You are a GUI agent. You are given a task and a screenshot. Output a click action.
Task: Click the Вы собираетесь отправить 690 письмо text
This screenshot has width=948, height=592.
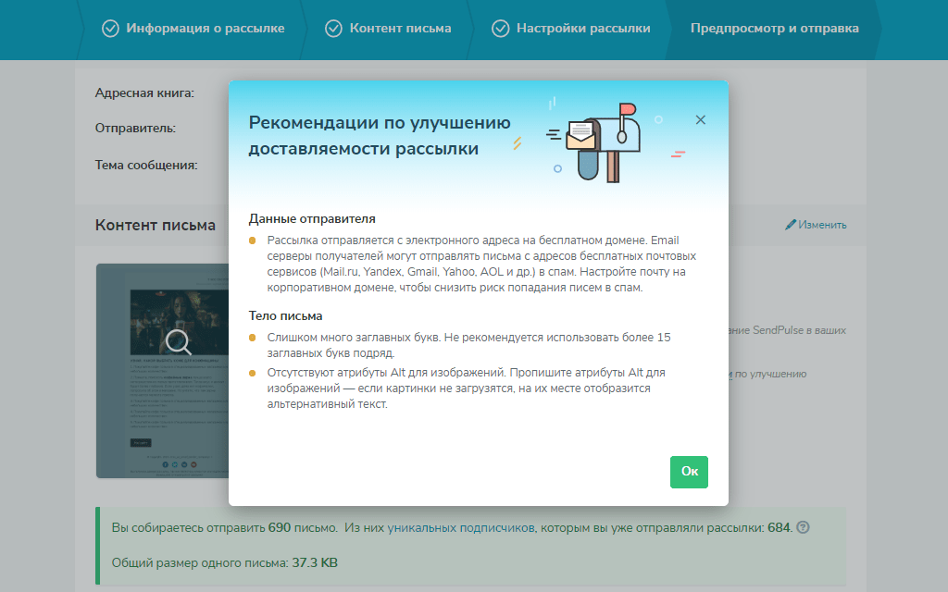(224, 527)
